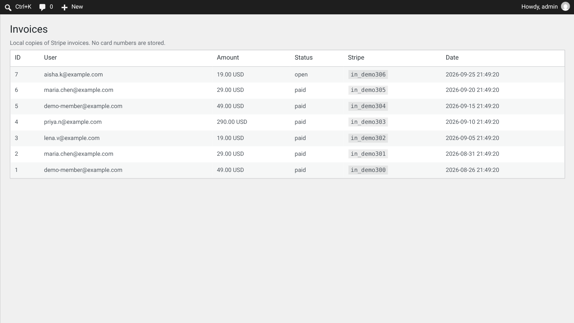Click the date 2026-08-31 21:49:20

(x=472, y=154)
